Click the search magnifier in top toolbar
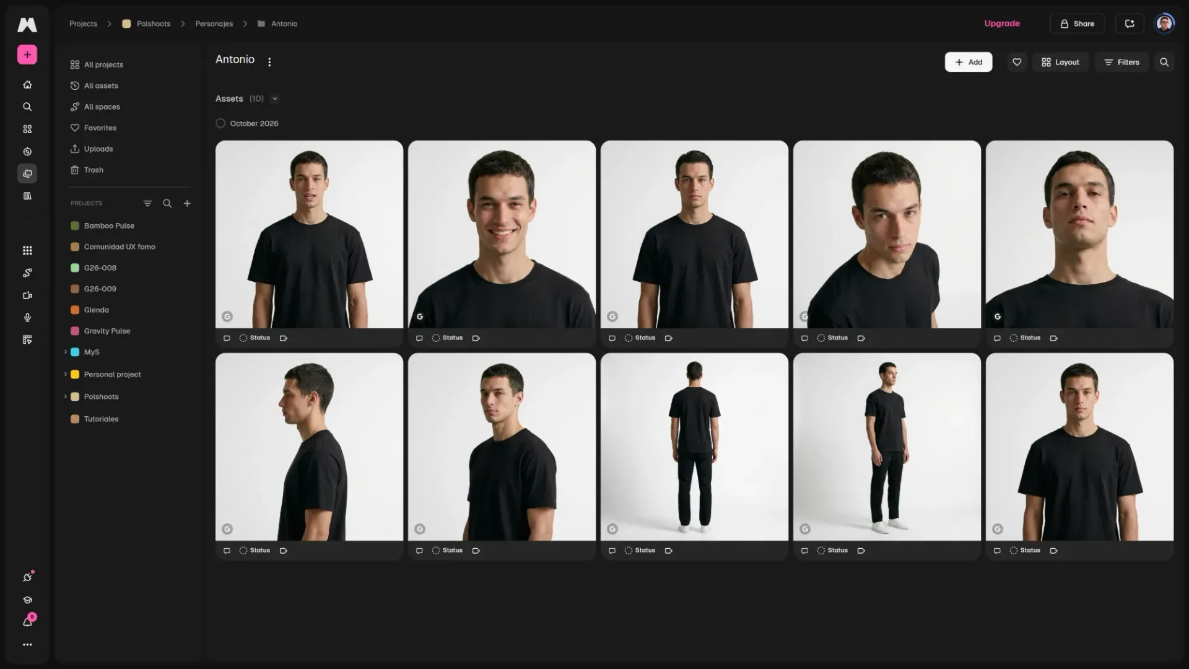 coord(1164,62)
